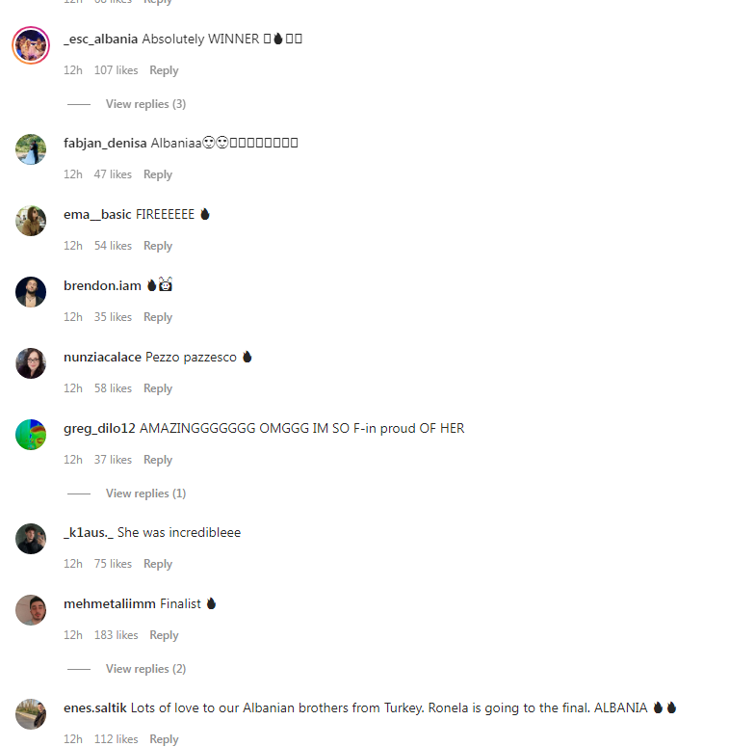Screen dimensions: 729x747
Task: Expand View replies (3) under _esc_albania
Action: [145, 104]
